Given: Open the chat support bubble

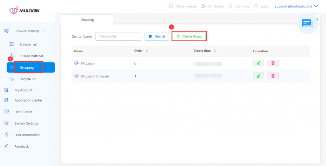Looking at the screenshot, I should point(308,23).
